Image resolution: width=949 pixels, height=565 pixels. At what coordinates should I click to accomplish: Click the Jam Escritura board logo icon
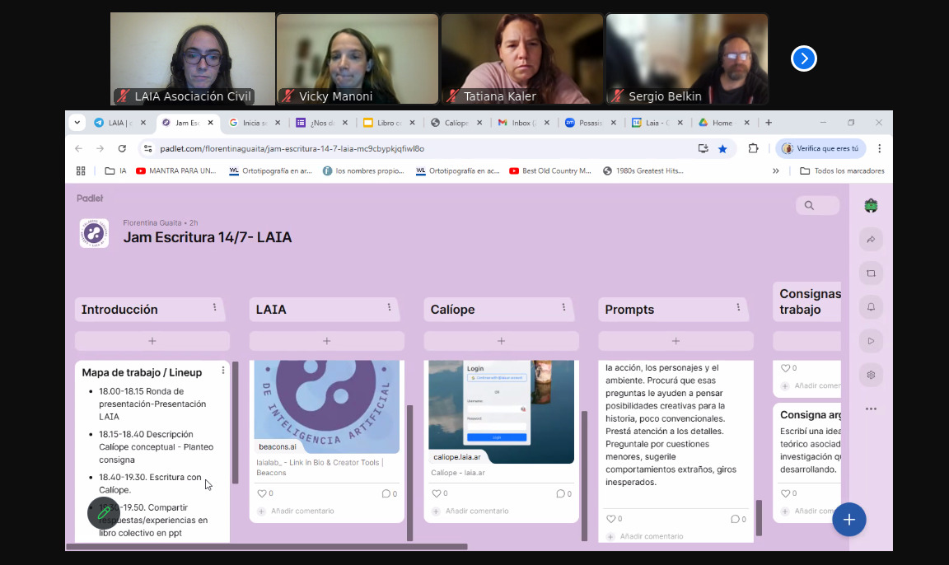pos(94,234)
